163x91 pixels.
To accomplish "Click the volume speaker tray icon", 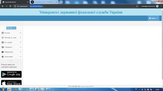I will [142, 89].
